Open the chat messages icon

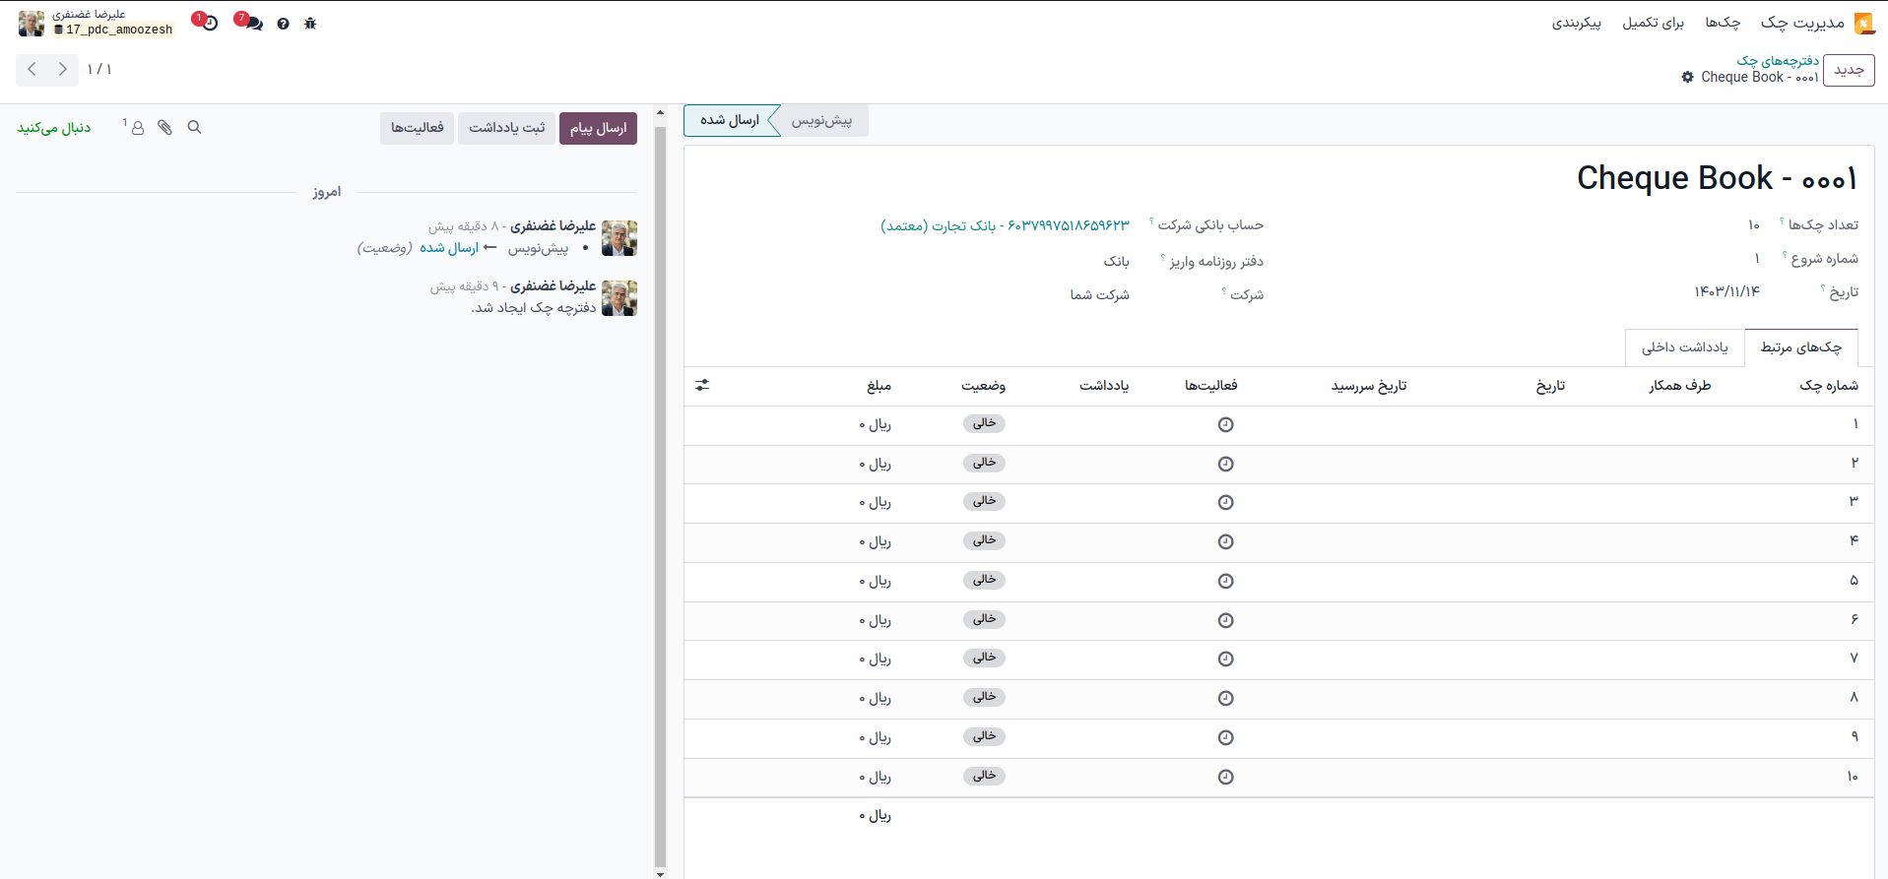pos(253,24)
